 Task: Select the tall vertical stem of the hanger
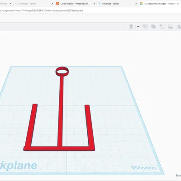(x=61, y=111)
